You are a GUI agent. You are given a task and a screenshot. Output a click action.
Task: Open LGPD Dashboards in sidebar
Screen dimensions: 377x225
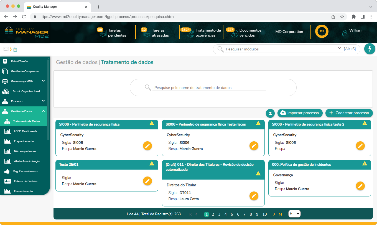[25, 131]
